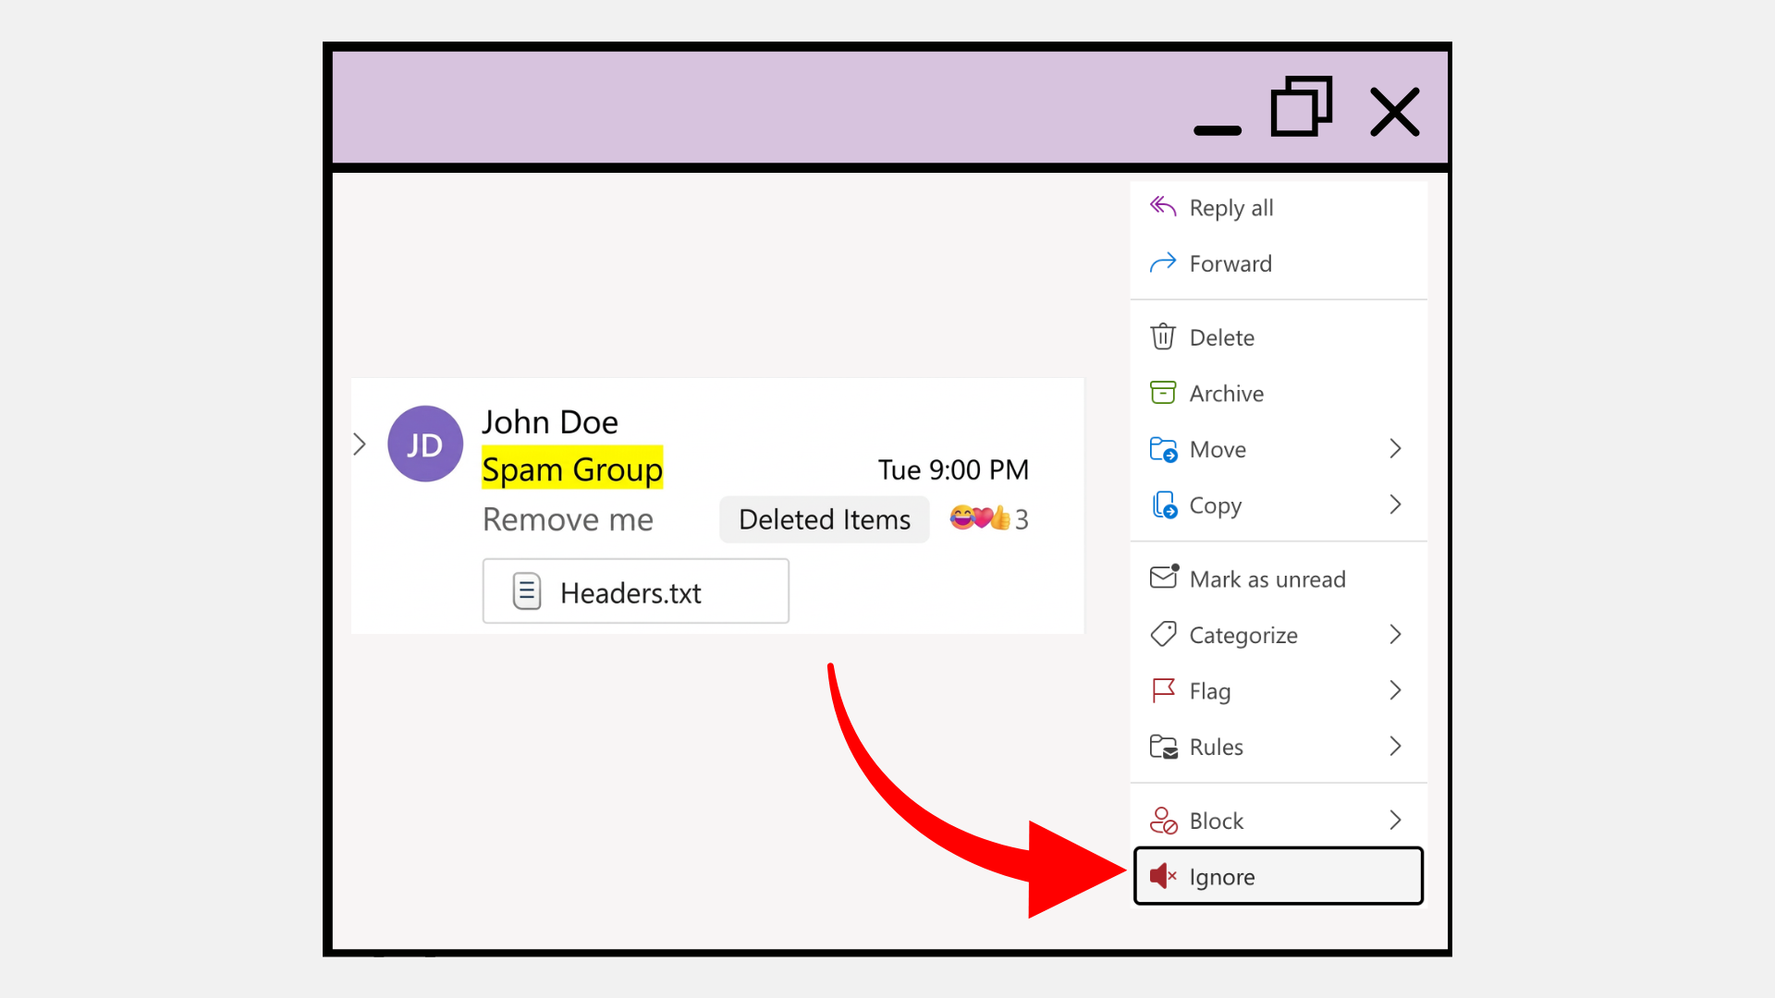Image resolution: width=1775 pixels, height=998 pixels.
Task: Expand the Copy submenu arrow
Action: point(1395,505)
